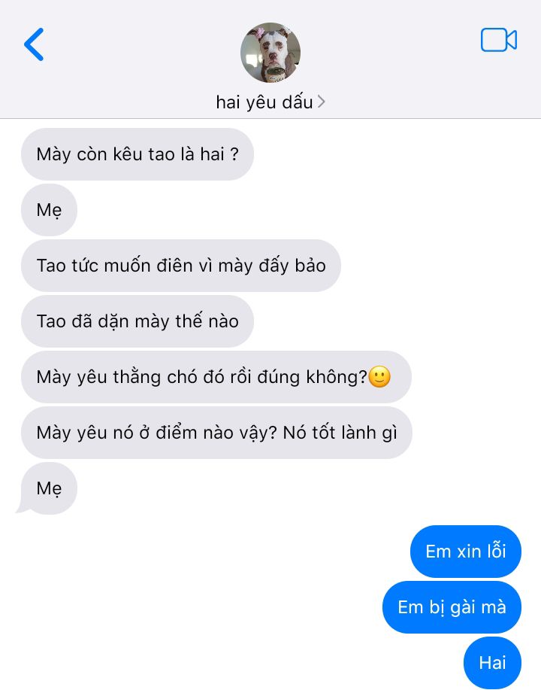Open the dog contact avatar

pos(270,53)
